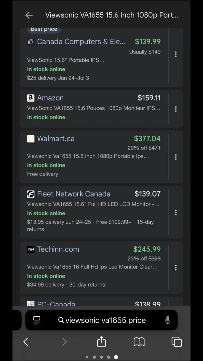The width and height of the screenshot is (203, 361).
Task: Go back with Safari back chevron
Action: tap(26, 342)
